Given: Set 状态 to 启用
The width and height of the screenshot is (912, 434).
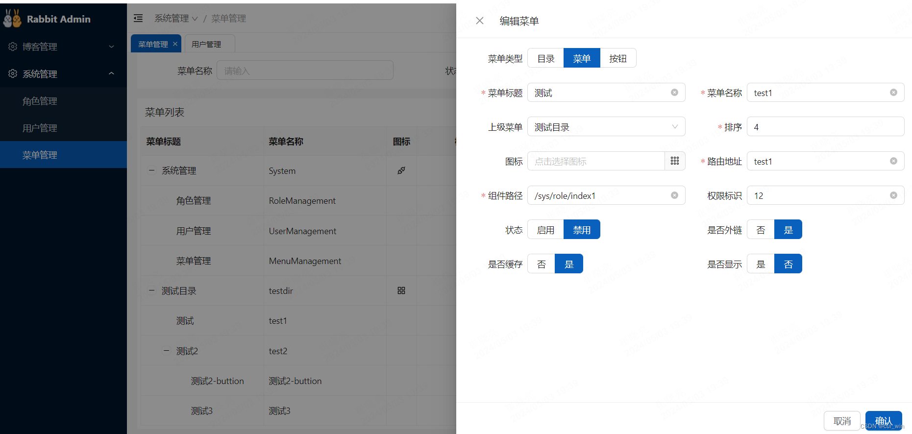Looking at the screenshot, I should click(545, 230).
